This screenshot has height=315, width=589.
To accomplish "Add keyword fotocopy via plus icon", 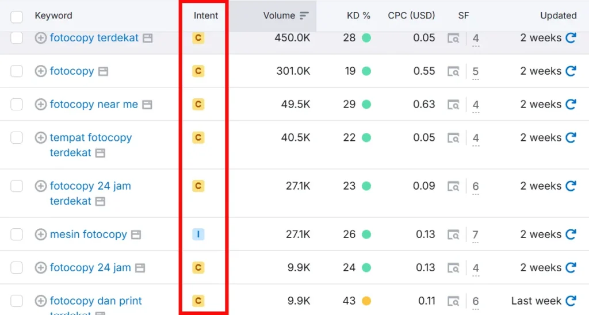I will click(41, 71).
